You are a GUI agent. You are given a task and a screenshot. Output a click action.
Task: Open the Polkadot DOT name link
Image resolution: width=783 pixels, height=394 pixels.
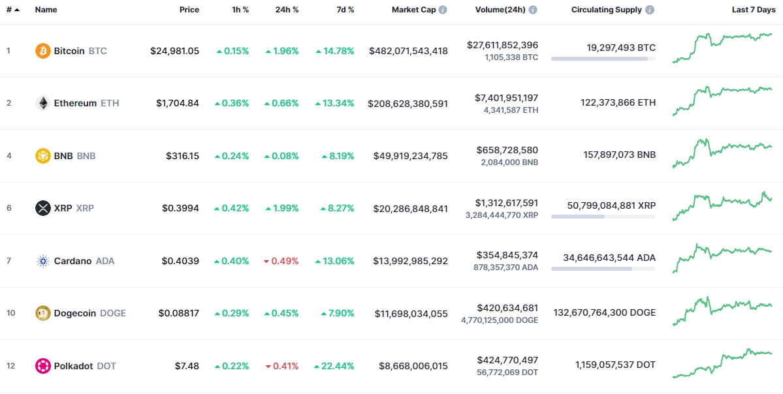pyautogui.click(x=85, y=366)
